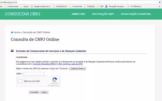This screenshot has height=101, width=162.
Task: Open the Investimentos bookmark folder
Action: click(x=11, y=6)
